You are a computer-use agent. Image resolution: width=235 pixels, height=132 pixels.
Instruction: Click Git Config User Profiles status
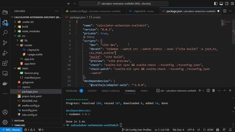[137, 130]
